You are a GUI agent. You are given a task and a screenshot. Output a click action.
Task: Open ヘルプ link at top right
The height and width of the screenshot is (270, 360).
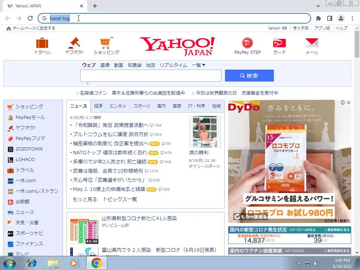pos(342,28)
